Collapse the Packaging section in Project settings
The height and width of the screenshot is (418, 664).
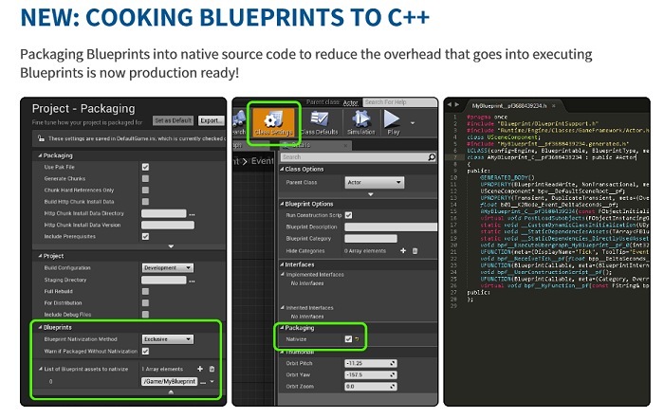click(40, 155)
